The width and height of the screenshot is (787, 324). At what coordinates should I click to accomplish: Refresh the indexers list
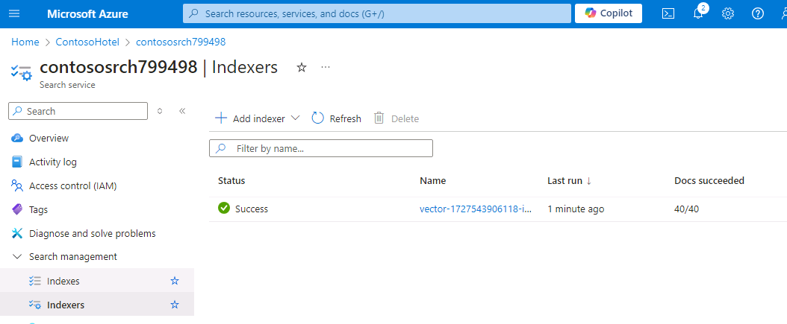click(x=336, y=118)
